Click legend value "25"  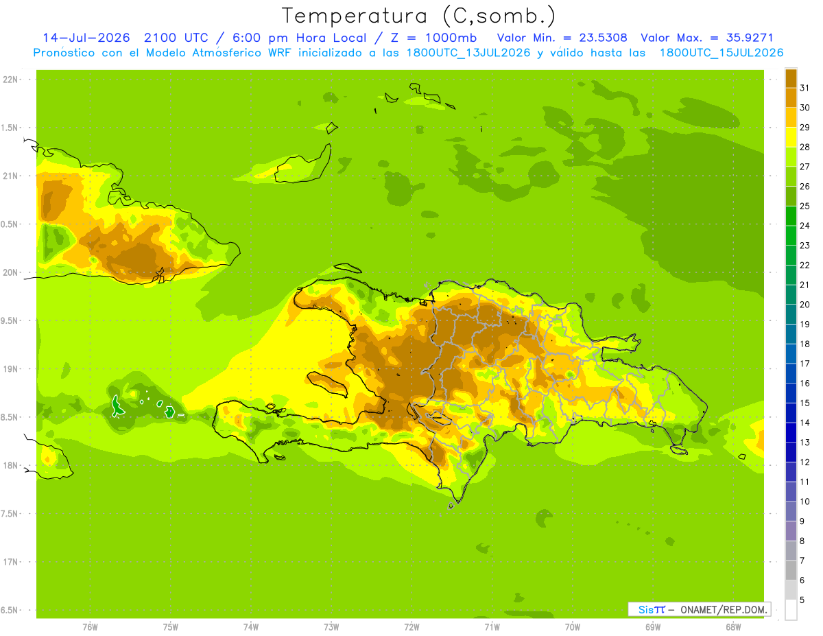[x=804, y=206]
